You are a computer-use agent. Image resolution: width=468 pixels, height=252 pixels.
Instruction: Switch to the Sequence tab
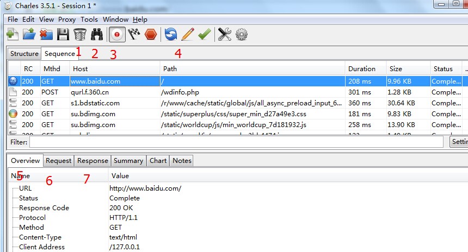click(x=60, y=54)
